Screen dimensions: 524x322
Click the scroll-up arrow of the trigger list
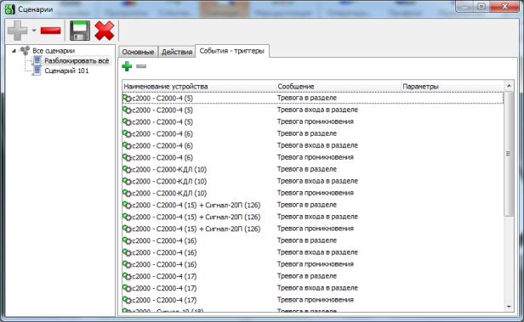pyautogui.click(x=509, y=86)
